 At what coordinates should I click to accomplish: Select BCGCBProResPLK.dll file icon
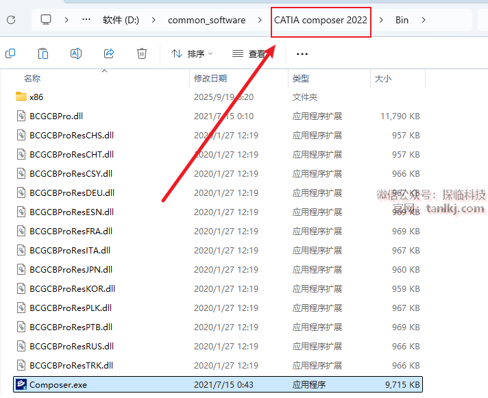pos(21,308)
